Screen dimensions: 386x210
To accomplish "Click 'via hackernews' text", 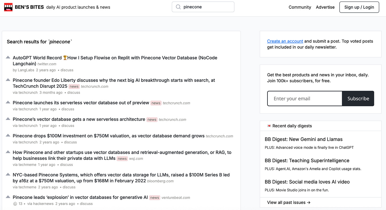I will point(41,204).
